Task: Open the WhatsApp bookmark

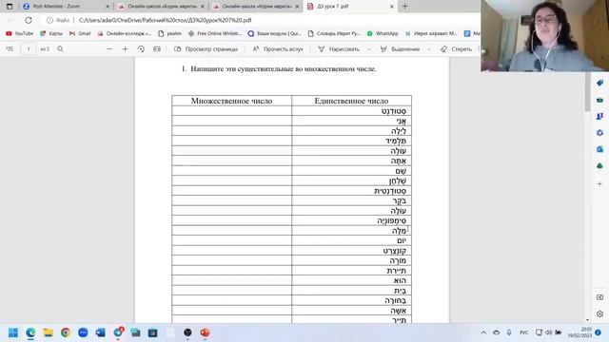Action: (x=383, y=34)
